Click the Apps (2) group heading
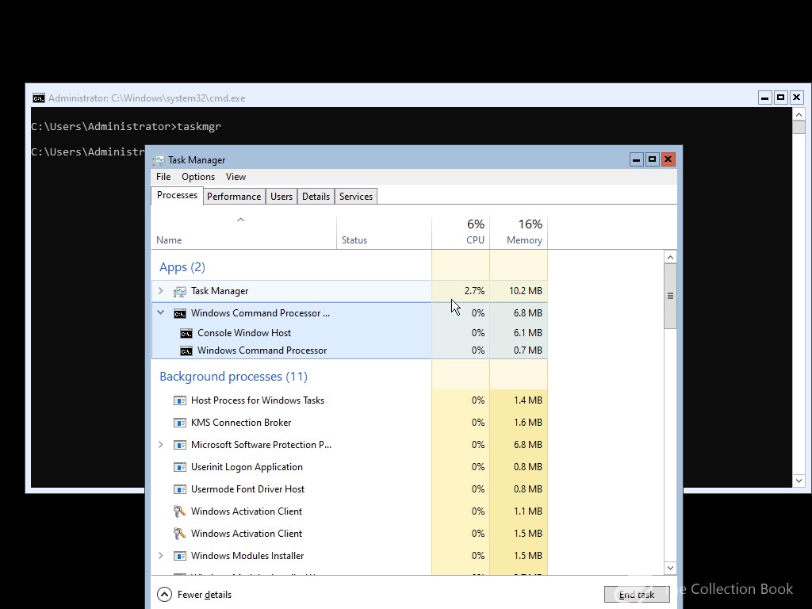Screen dimensions: 812x609 (182, 267)
